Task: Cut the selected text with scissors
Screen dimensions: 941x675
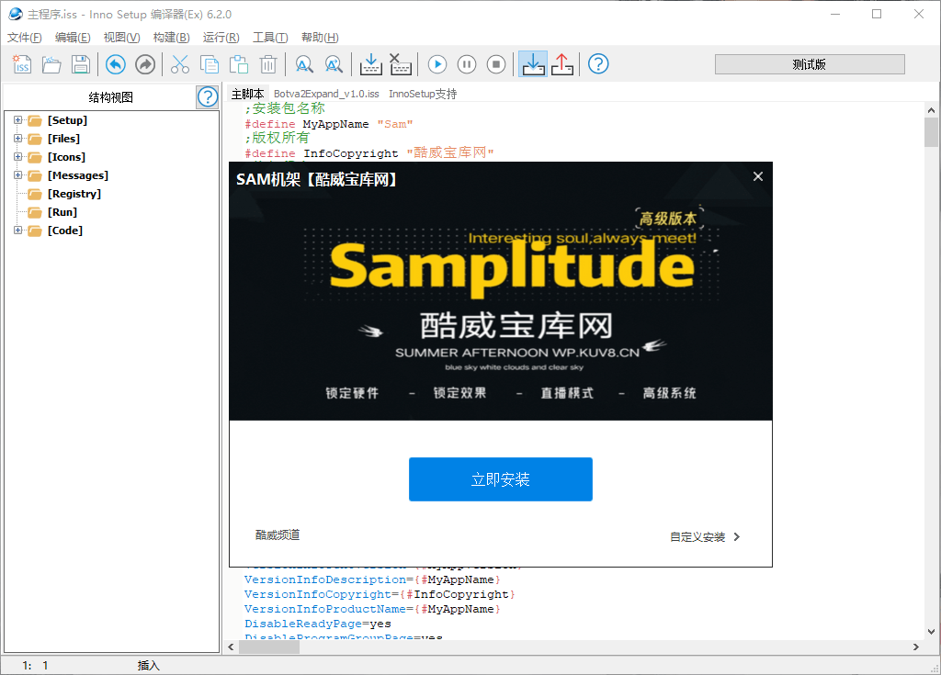Action: tap(180, 64)
